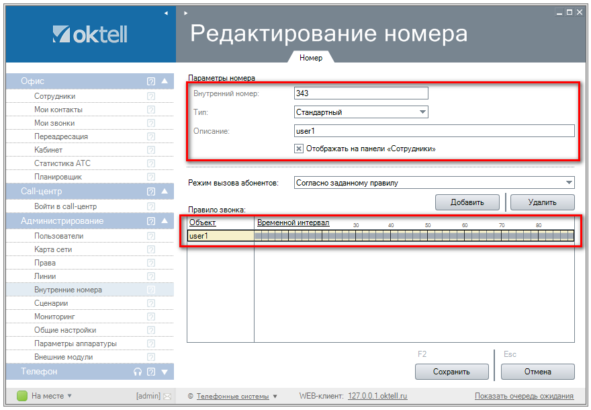Image resolution: width=591 pixels, height=410 pixels.
Task: Expand the Телефон section arrow
Action: click(x=164, y=372)
